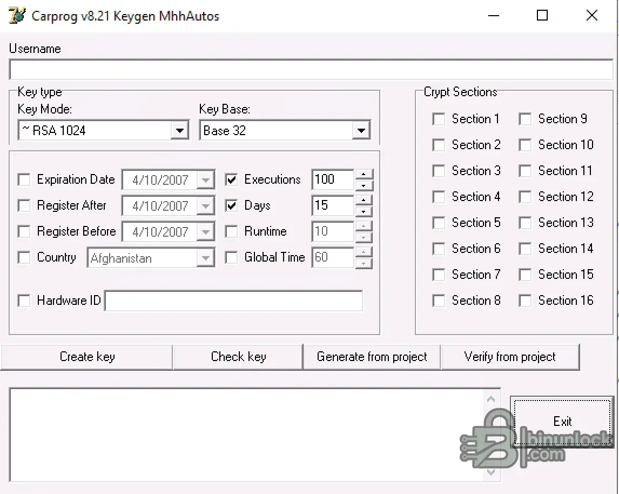Screen dimensions: 619x494
Task: Uncheck the Executions checkbox
Action: coord(232,179)
